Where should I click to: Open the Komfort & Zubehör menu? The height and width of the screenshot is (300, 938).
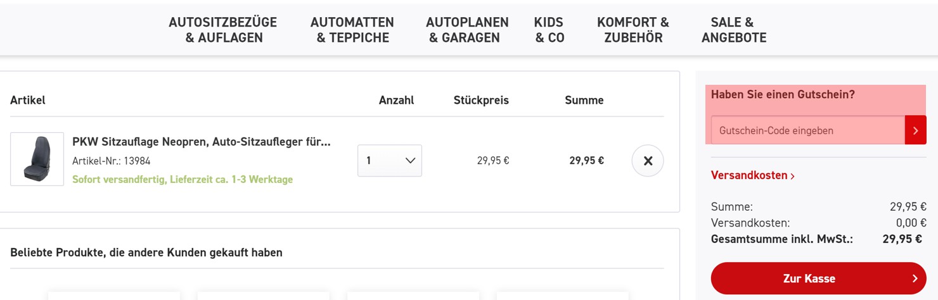coord(633,30)
